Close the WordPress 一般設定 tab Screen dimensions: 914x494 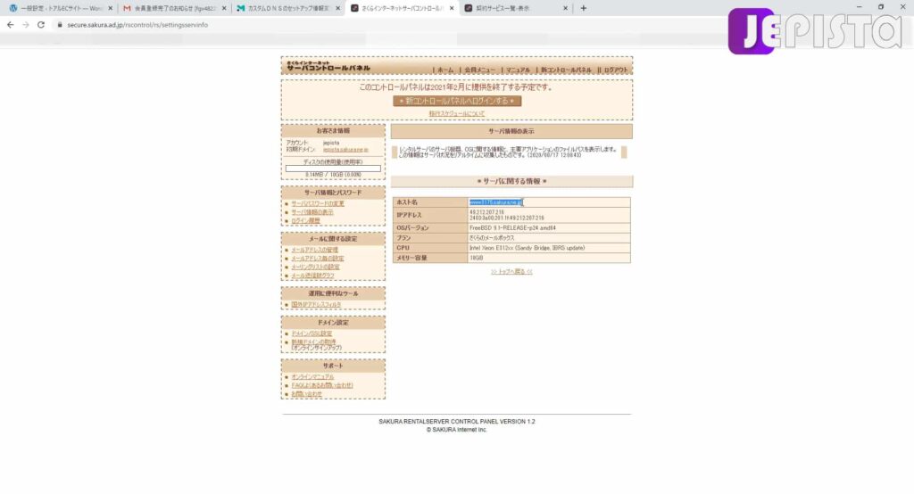[x=110, y=8]
